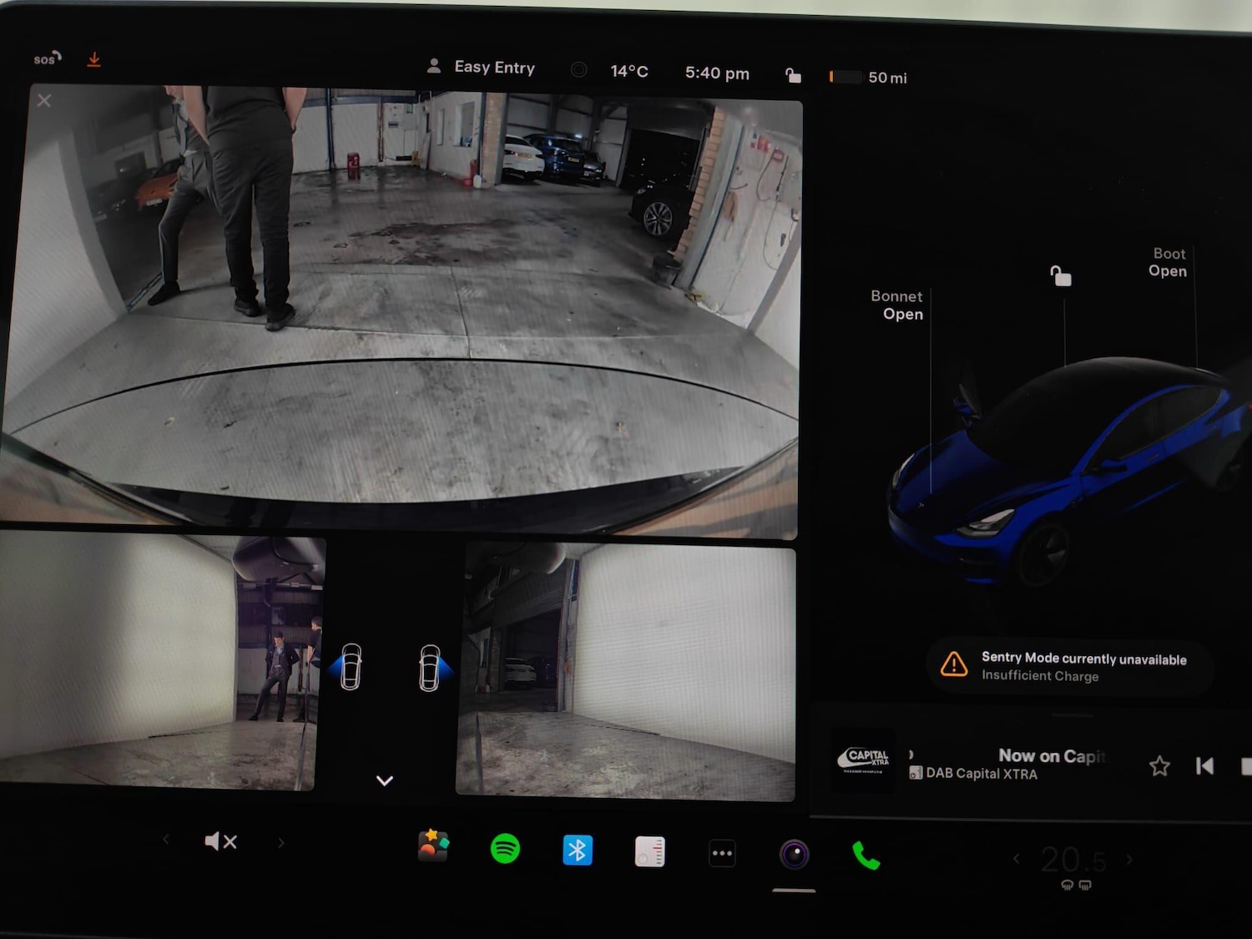Launch the Toybox arcade icon
1252x939 pixels.
[x=433, y=846]
